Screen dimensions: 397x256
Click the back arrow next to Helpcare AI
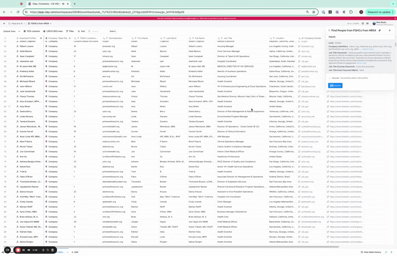4,23
